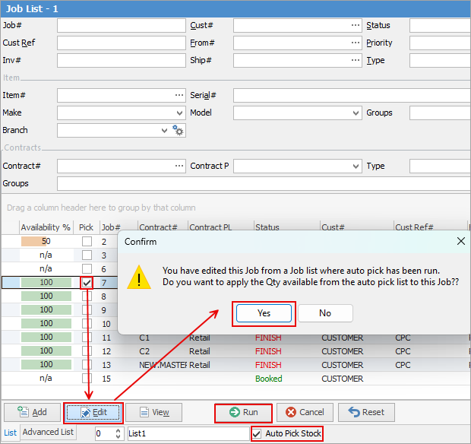This screenshot has width=471, height=444.
Task: Select the 50% availability bar for job 2
Action: 46,242
